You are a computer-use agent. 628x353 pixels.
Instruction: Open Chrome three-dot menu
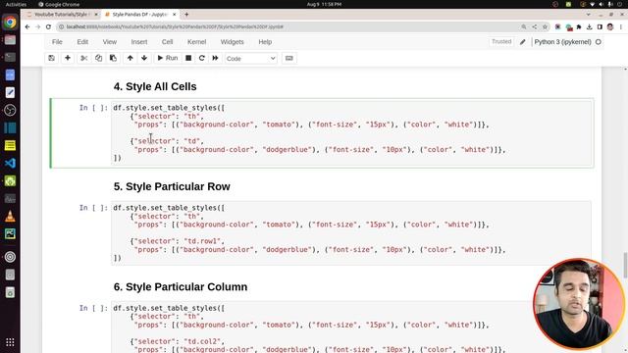pos(621,26)
